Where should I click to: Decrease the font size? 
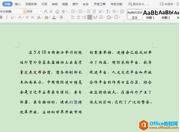[51, 11]
